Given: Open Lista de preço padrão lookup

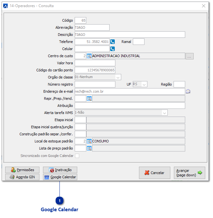Looking at the screenshot, I should (x=89, y=149).
